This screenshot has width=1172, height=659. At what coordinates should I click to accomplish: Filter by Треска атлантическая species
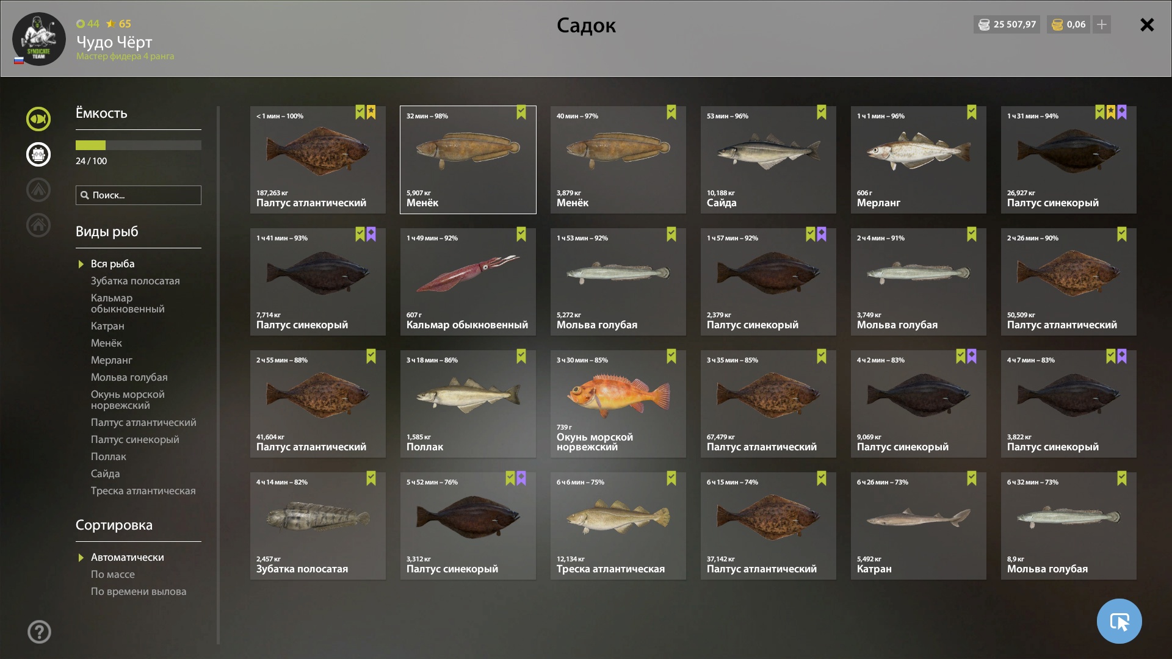pyautogui.click(x=143, y=491)
